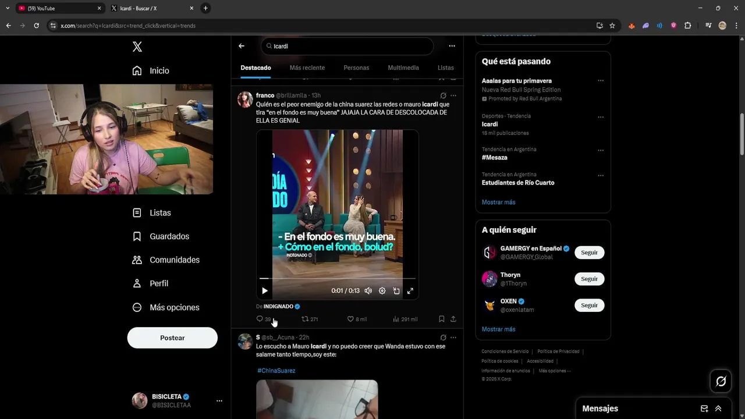Bookmark this page with star icon
Screen dimensions: 745x419
coord(612,26)
